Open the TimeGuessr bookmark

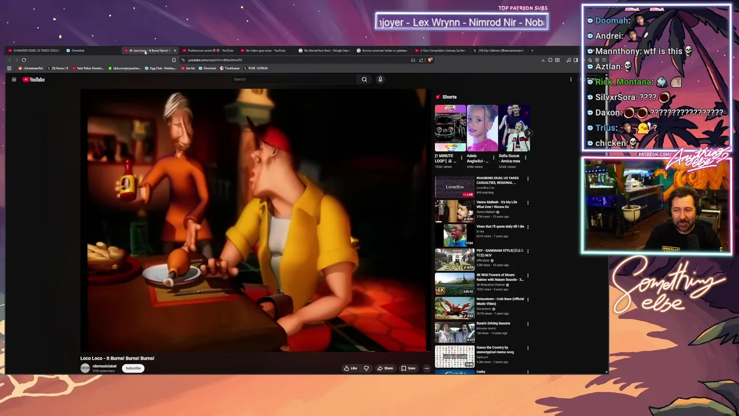point(230,68)
